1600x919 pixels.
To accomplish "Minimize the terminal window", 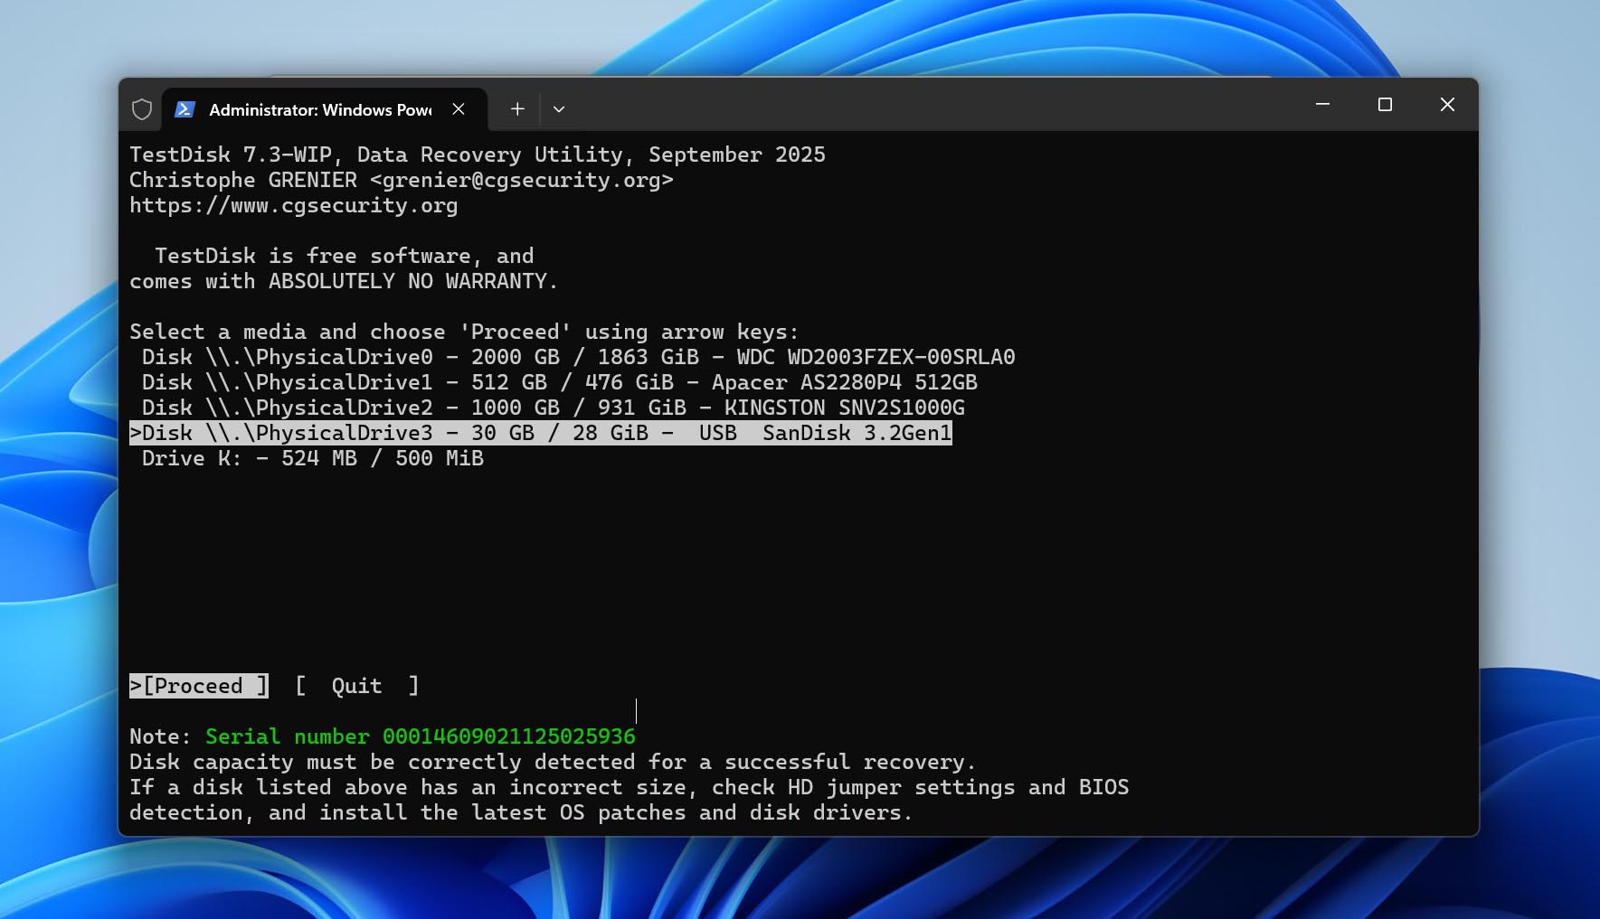I will pos(1322,105).
